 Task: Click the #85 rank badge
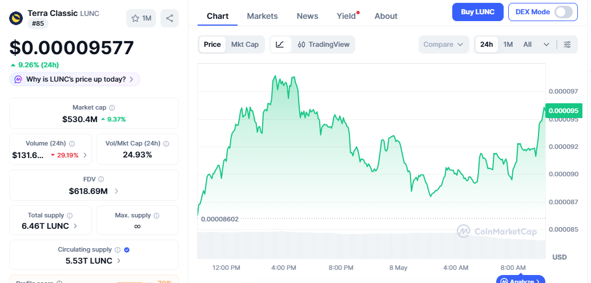tap(38, 23)
